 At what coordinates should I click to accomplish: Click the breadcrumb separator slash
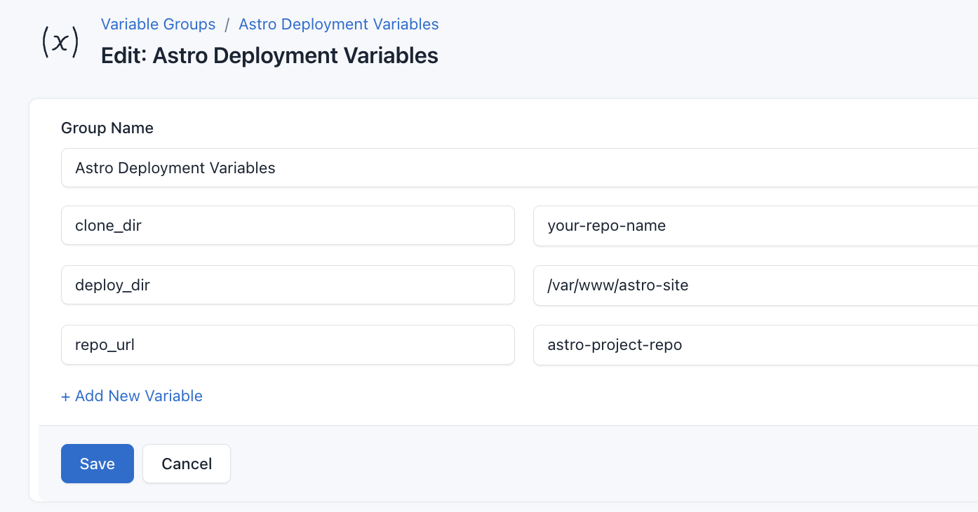(x=227, y=24)
